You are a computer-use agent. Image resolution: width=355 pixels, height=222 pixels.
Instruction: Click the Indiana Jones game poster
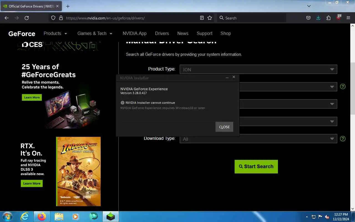[78, 171]
